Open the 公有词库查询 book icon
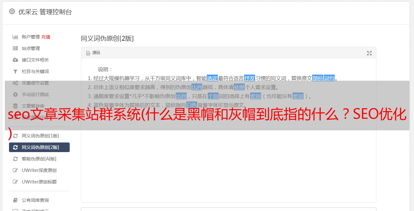Viewport: 414px width, 211px height. [15, 200]
